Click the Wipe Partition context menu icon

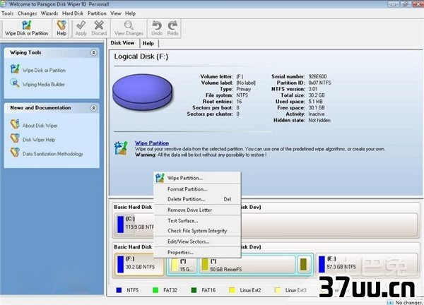coord(160,178)
